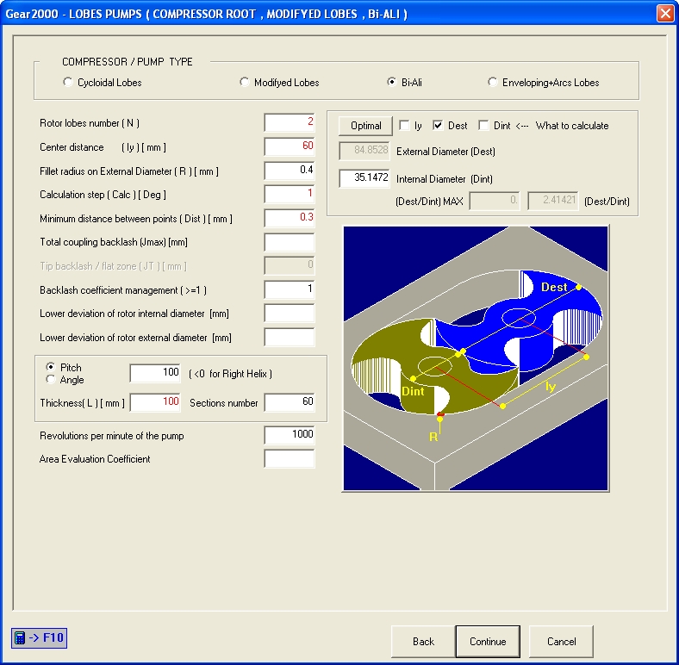Click the Dest/Dint ratio value 2.41421
Viewport: 679px width, 665px height.
[552, 202]
